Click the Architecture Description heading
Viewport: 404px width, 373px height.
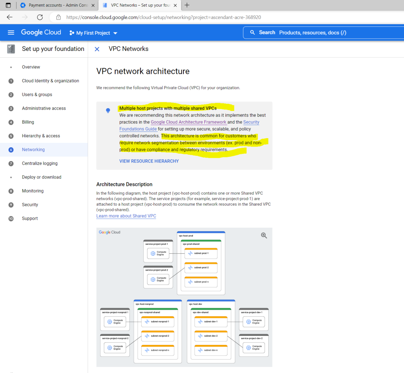pyautogui.click(x=124, y=184)
